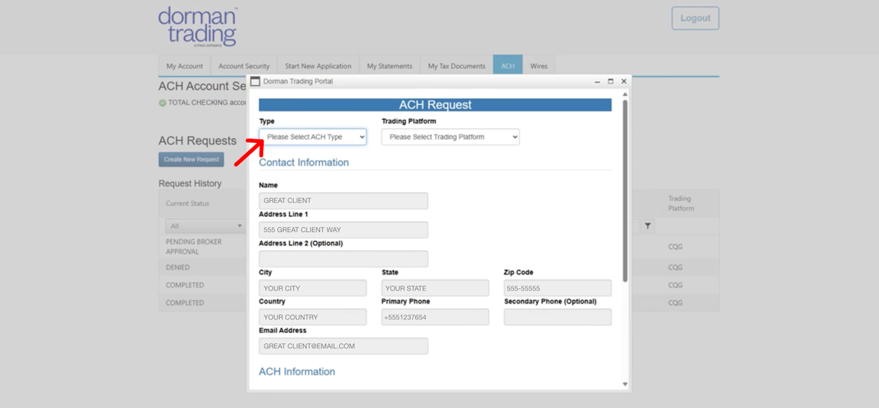The image size is (879, 408).
Task: Expand the Current Status filter set to All
Action: tap(205, 226)
